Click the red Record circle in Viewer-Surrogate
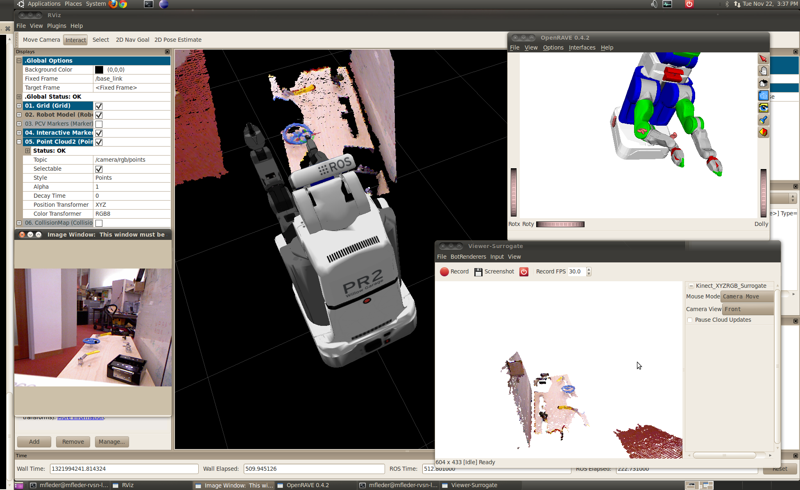The height and width of the screenshot is (490, 800). (444, 272)
